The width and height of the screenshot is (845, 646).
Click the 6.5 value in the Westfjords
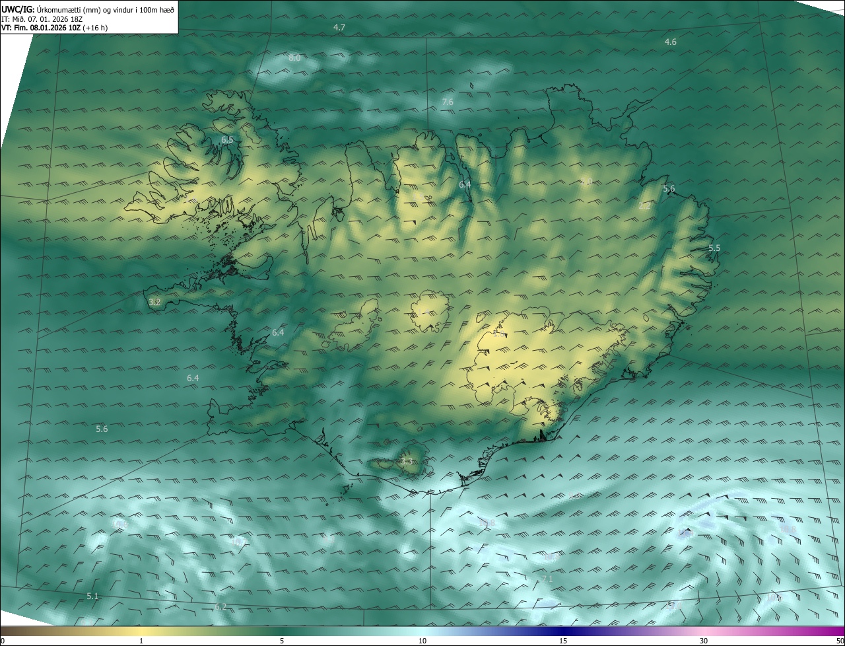click(x=227, y=140)
